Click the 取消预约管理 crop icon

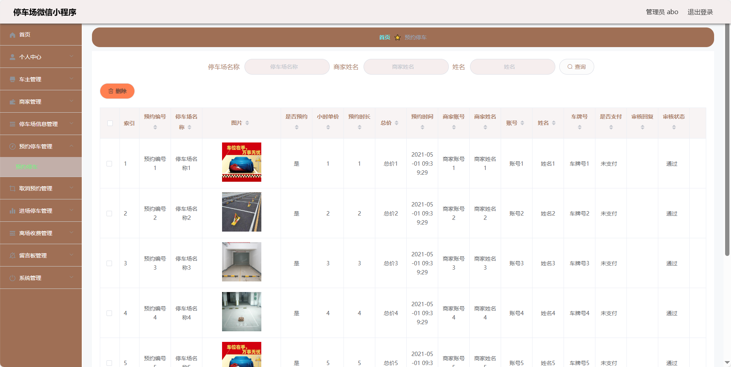tap(13, 189)
